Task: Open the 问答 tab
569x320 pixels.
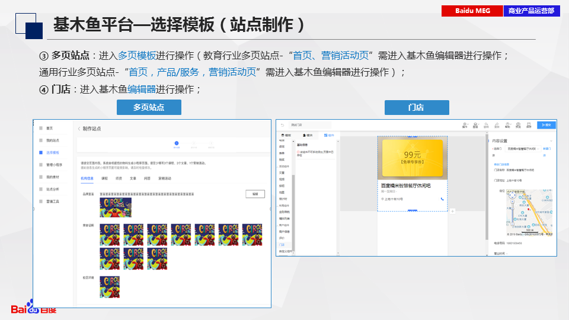Action: 147,178
